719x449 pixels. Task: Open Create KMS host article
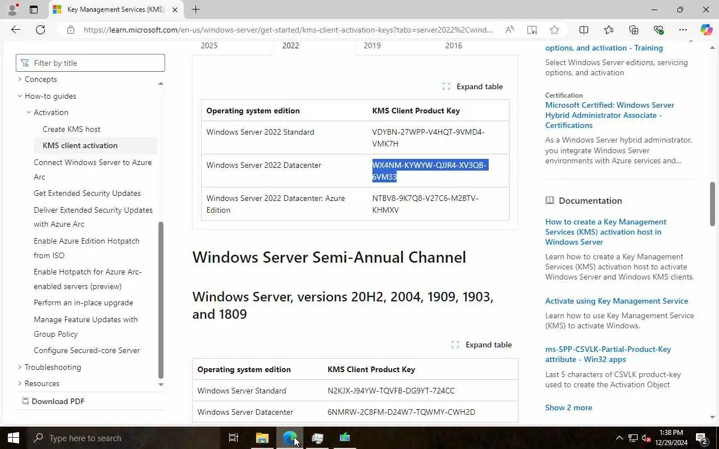click(71, 129)
